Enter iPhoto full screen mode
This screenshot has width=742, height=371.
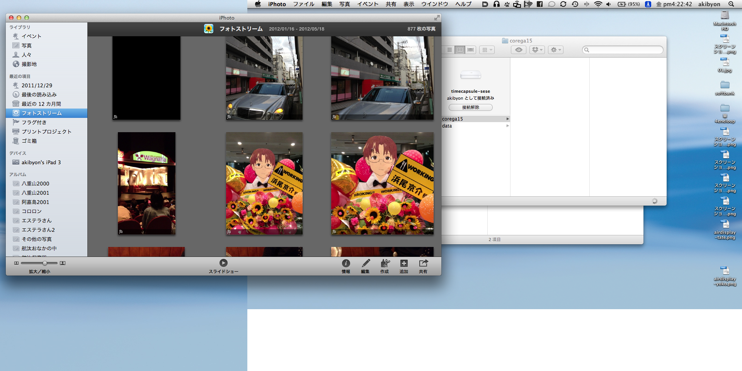[437, 18]
